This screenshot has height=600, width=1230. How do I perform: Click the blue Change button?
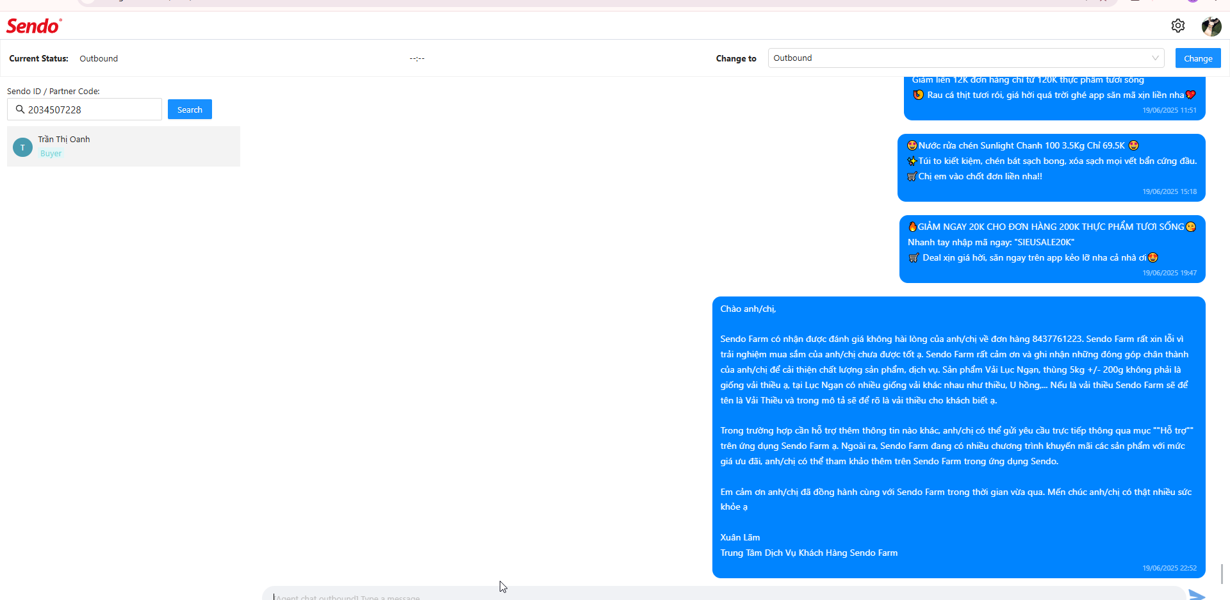pyautogui.click(x=1198, y=58)
